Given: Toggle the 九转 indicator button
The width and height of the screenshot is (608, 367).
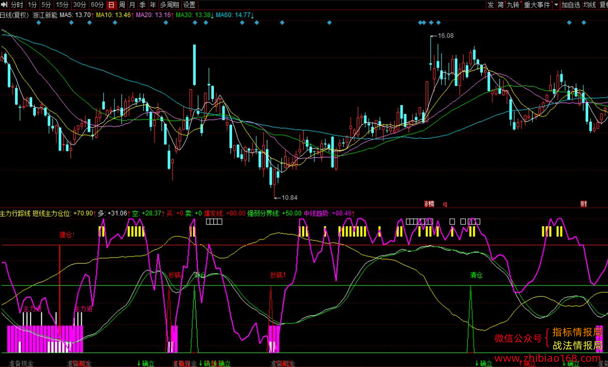Looking at the screenshot, I should 513,5.
